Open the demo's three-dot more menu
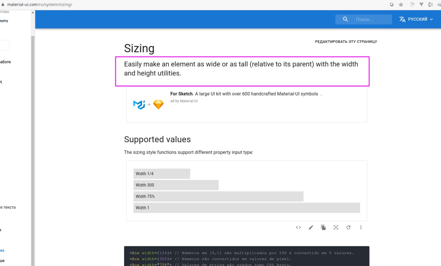This screenshot has height=266, width=441. pos(361,227)
